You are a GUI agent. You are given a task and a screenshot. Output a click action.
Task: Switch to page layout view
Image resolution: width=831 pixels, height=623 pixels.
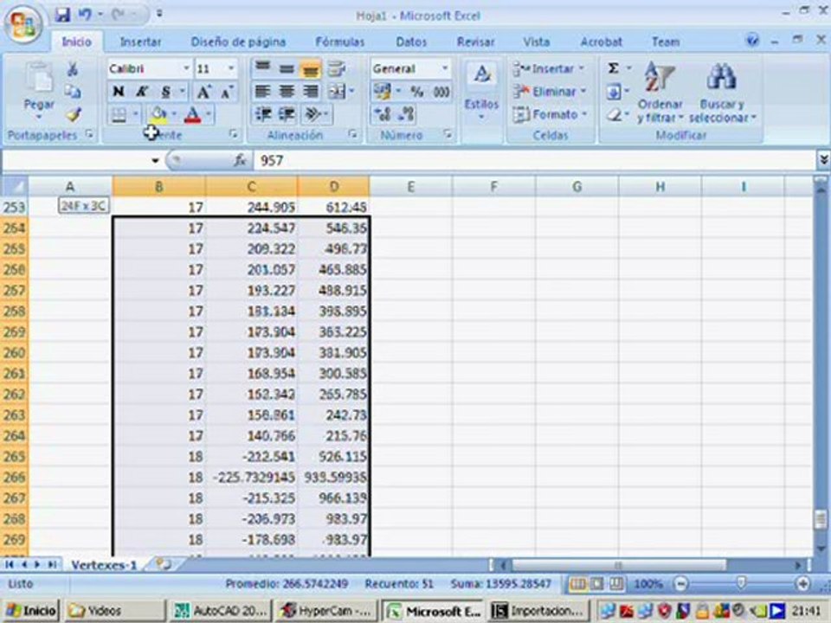click(x=597, y=584)
